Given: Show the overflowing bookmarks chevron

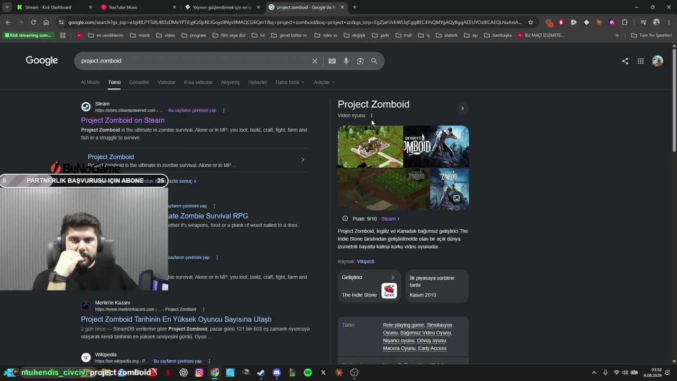Looking at the screenshot, I should click(x=617, y=35).
